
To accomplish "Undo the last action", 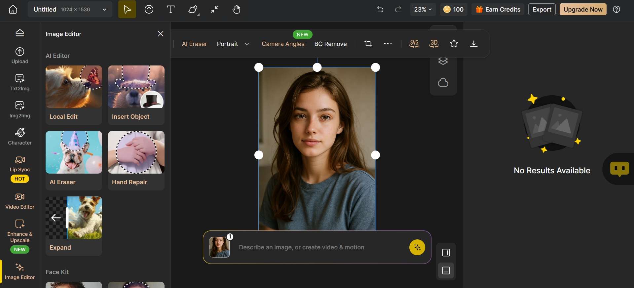I will click(x=380, y=9).
